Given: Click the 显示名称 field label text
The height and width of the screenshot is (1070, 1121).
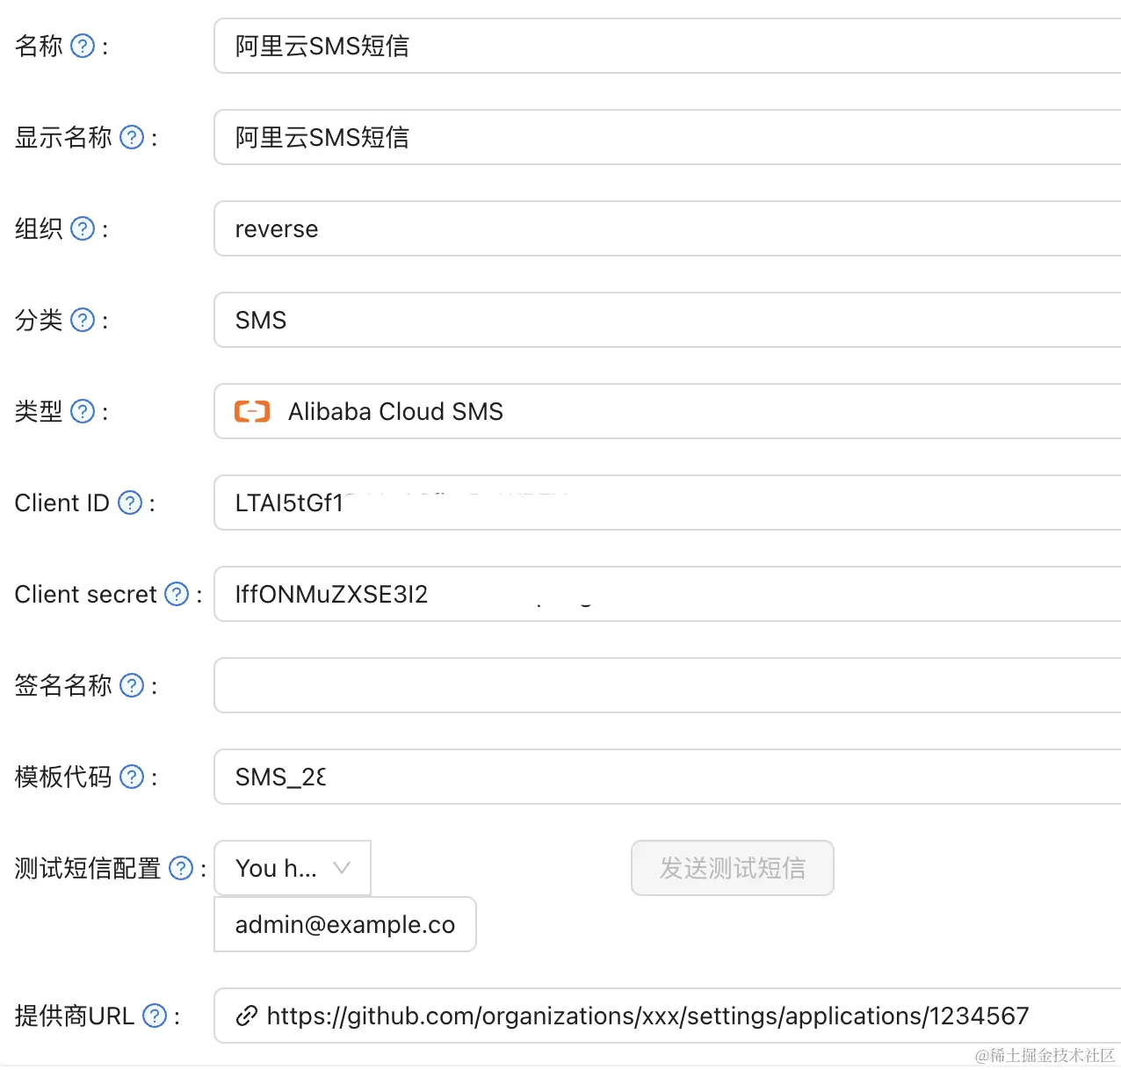Looking at the screenshot, I should (x=63, y=137).
